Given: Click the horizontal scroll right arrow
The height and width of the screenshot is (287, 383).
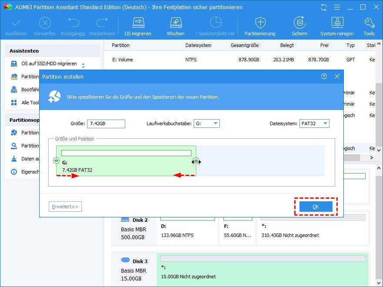Looking at the screenshot, I should pos(372,158).
